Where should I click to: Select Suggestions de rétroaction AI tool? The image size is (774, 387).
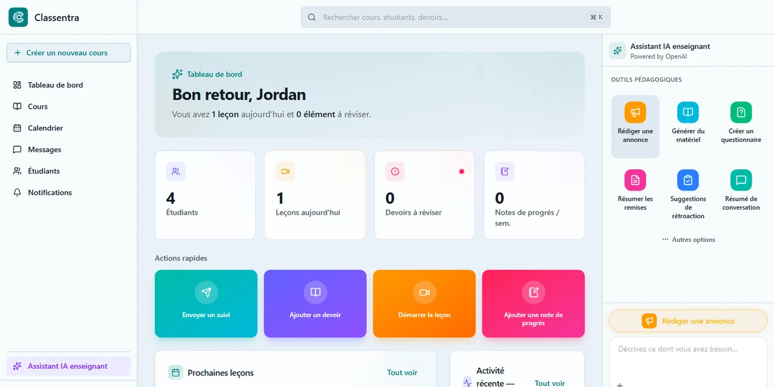tap(688, 195)
